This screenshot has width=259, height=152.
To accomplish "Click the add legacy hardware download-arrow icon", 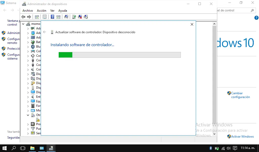I will coord(86,17).
